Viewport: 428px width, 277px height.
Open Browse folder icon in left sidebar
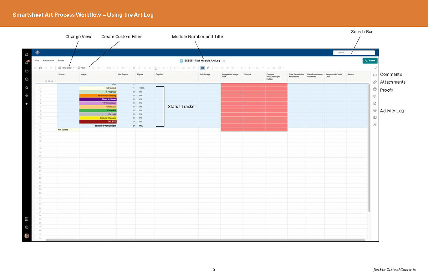tap(27, 71)
